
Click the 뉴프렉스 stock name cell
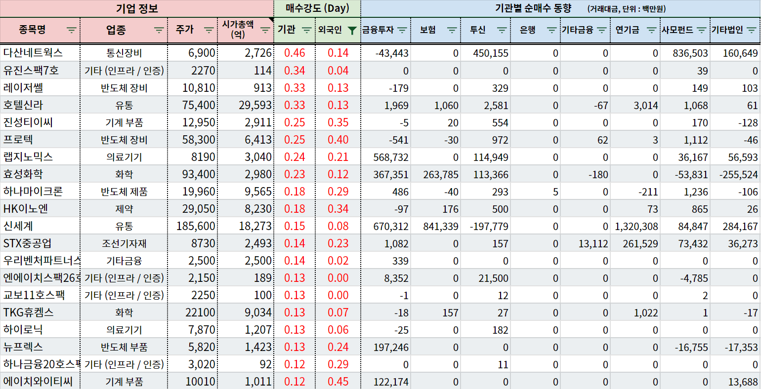click(x=40, y=347)
